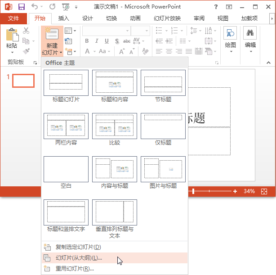Select 重用幻灯片(R)... menu item
This screenshot has height=275, width=276.
pyautogui.click(x=115, y=269)
